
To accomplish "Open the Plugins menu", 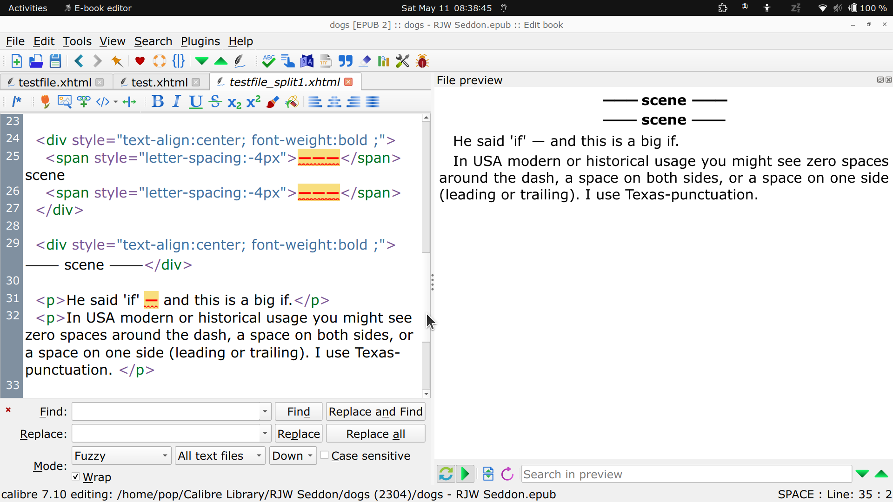I will [x=200, y=41].
